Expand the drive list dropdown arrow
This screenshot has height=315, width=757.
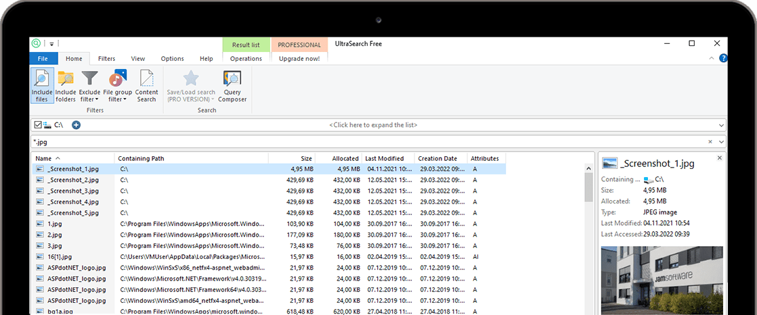click(721, 125)
